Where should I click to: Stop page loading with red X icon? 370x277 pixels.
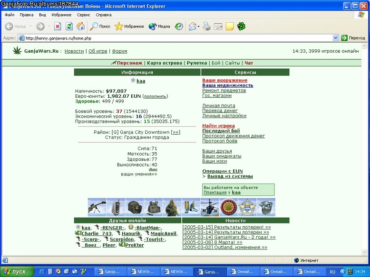pyautogui.click(x=58, y=27)
